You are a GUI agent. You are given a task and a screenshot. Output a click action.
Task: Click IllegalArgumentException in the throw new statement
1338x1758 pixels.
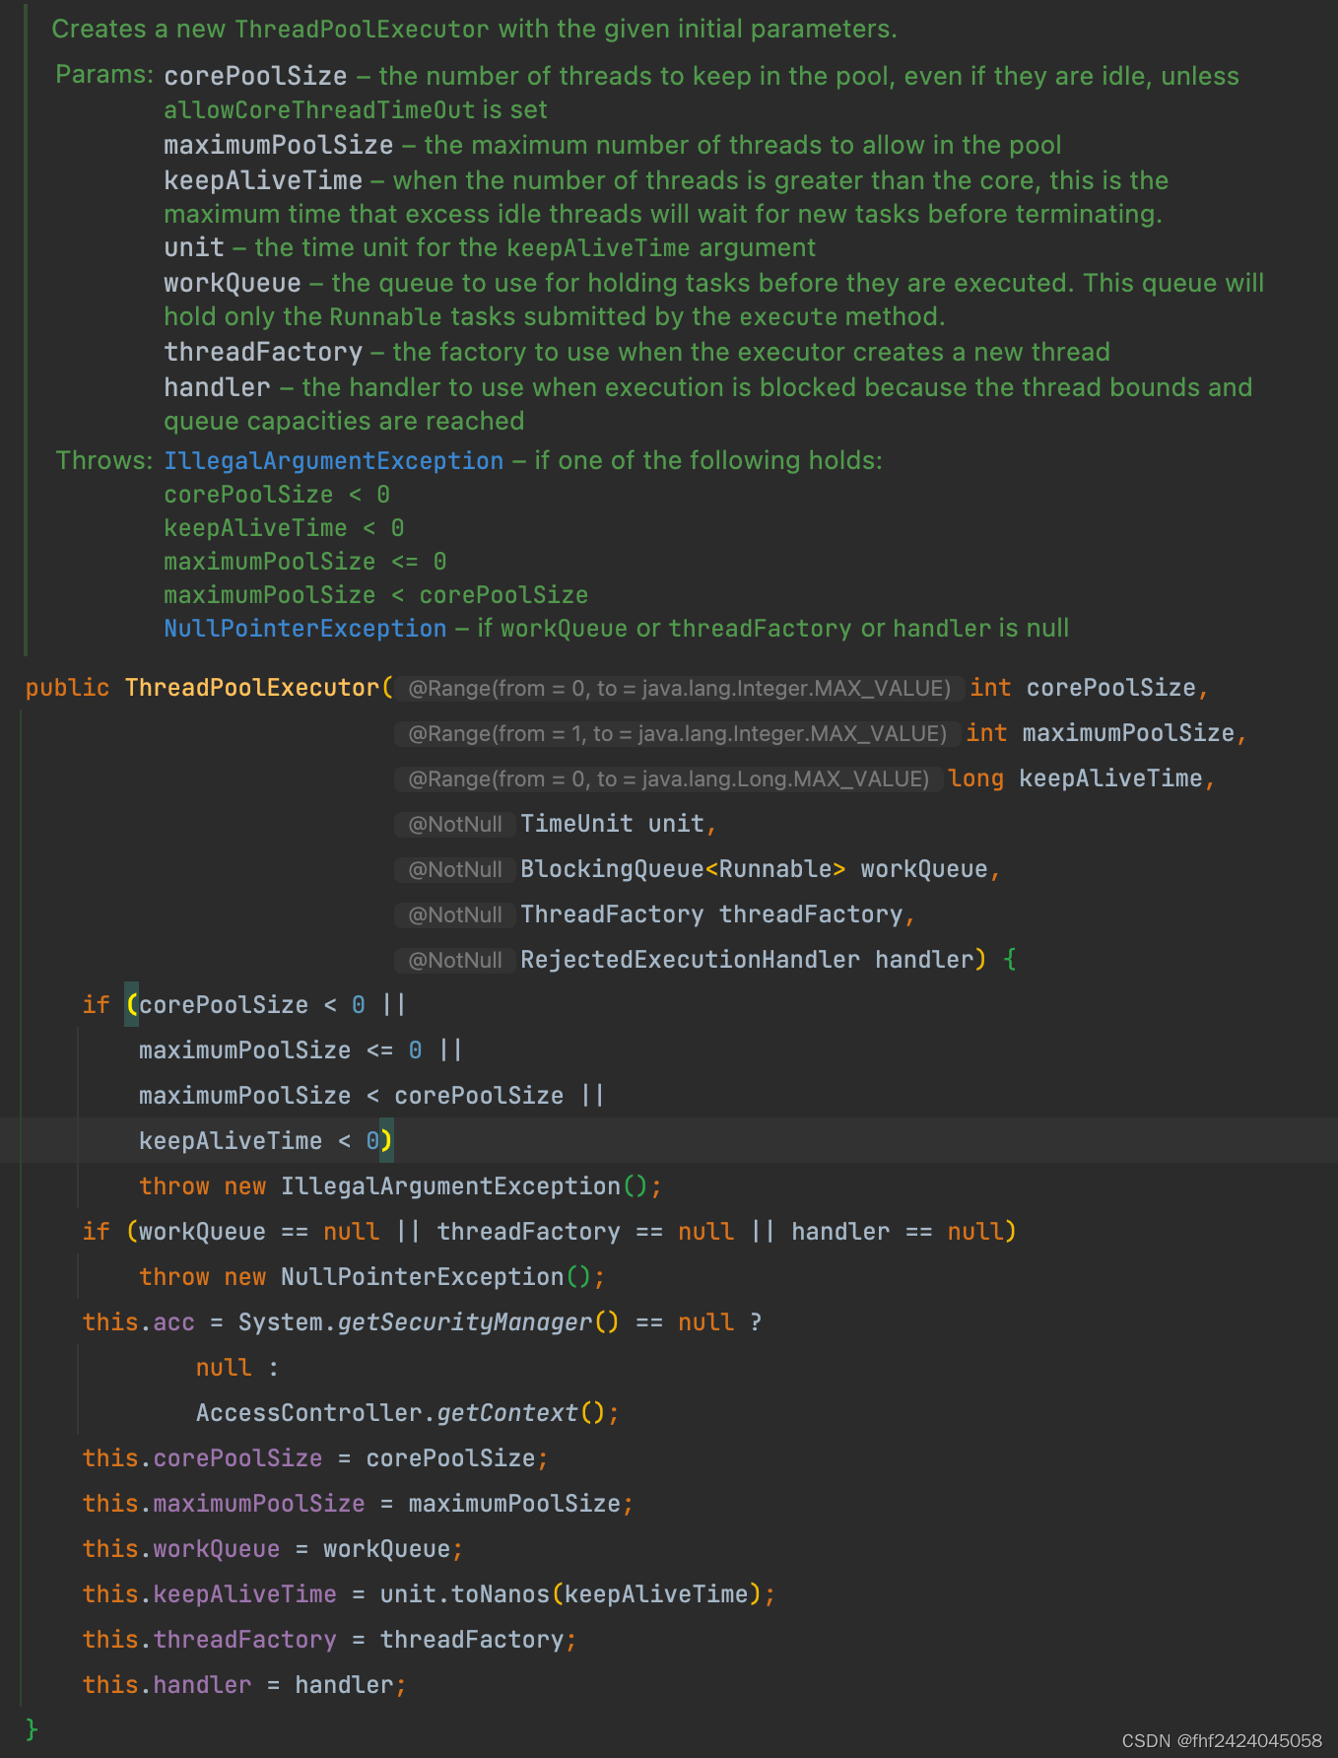click(x=450, y=1186)
